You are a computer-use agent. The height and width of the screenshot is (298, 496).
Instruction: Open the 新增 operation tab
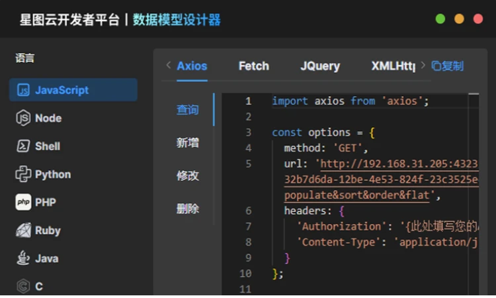pos(187,143)
